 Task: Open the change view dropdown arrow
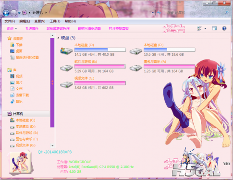click(x=205, y=28)
